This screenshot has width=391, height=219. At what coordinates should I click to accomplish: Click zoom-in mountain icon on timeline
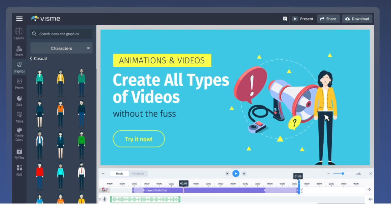coord(359,174)
